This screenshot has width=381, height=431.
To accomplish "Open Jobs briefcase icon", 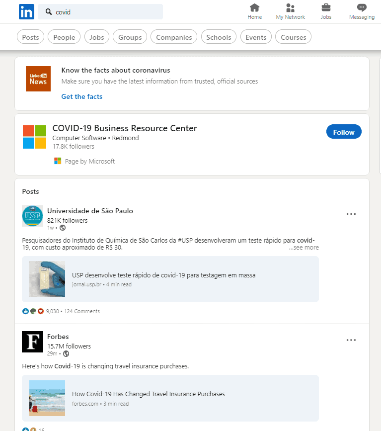I will 326,7.
